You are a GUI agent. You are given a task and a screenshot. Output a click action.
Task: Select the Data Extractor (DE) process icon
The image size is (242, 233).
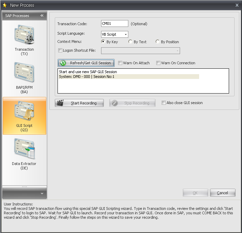(24, 150)
